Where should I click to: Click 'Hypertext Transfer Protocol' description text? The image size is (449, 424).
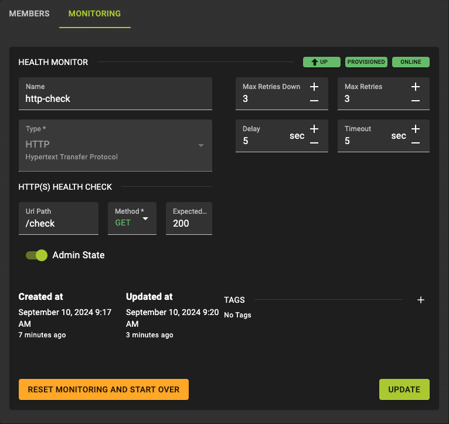(x=72, y=157)
